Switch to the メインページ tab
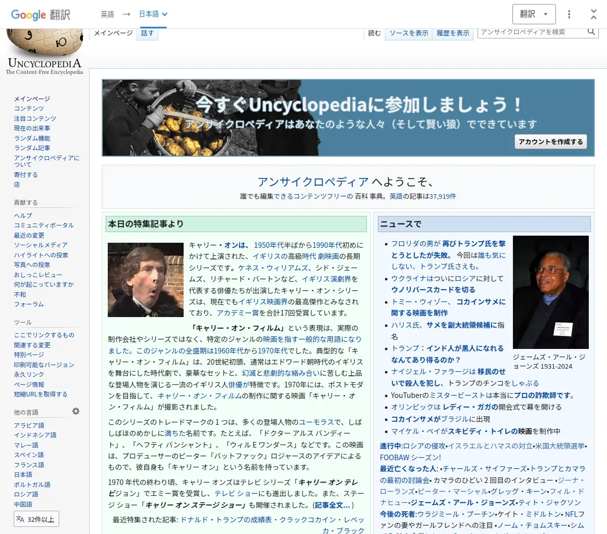The height and width of the screenshot is (534, 607). (113, 33)
